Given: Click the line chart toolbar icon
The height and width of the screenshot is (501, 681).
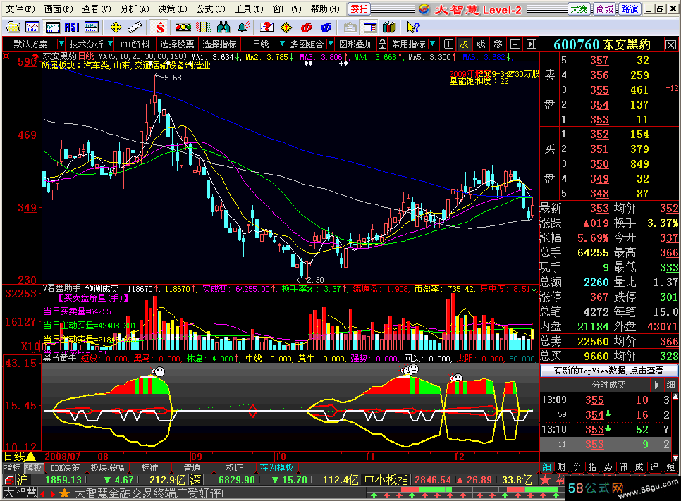Looking at the screenshot, I should tap(32, 27).
